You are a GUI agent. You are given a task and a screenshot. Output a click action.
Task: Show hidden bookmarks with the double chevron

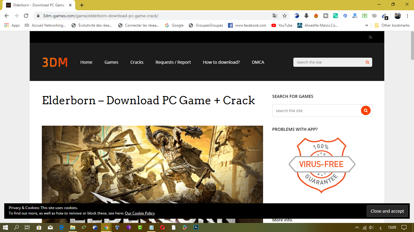click(x=367, y=25)
